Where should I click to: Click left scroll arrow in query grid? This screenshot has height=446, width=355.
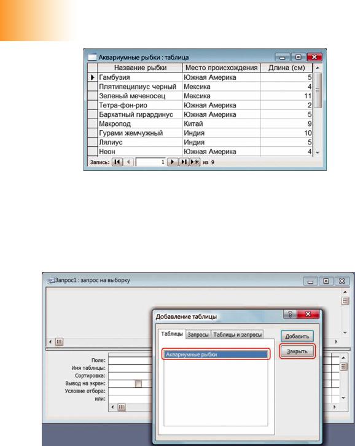tap(112, 407)
